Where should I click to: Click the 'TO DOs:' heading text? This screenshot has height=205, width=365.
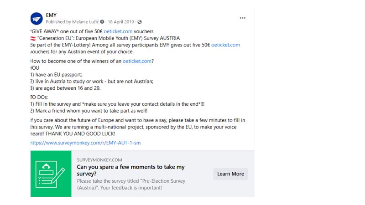point(39,97)
